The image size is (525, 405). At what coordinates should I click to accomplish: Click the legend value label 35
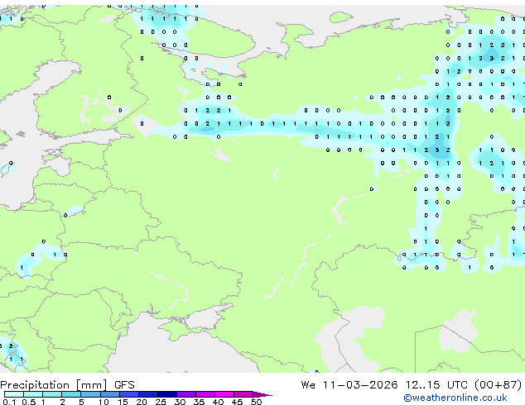coord(199,402)
